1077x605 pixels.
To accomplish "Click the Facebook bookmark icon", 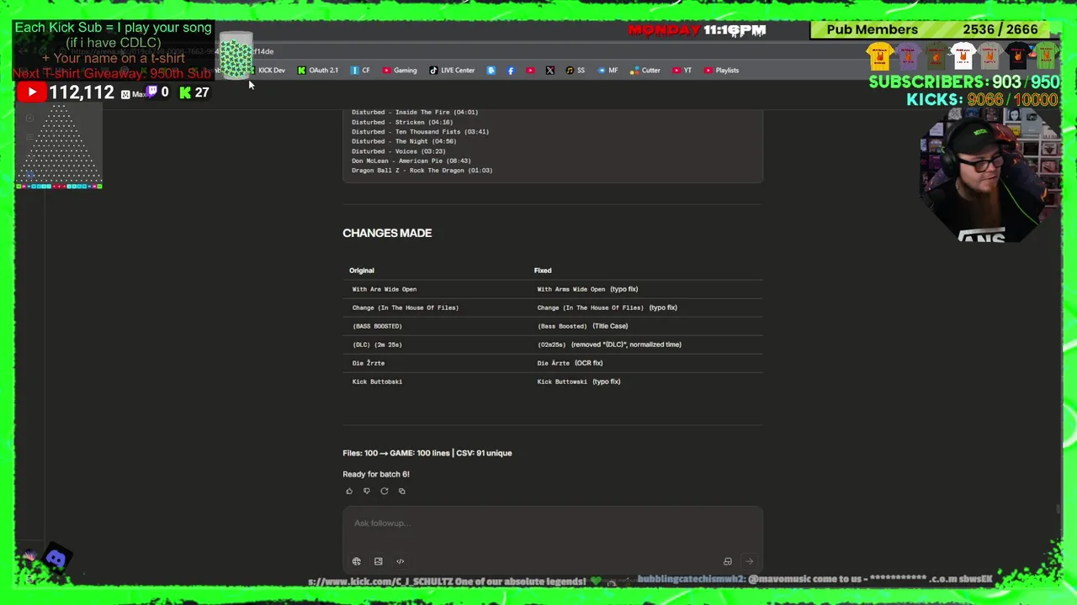I will pos(511,71).
